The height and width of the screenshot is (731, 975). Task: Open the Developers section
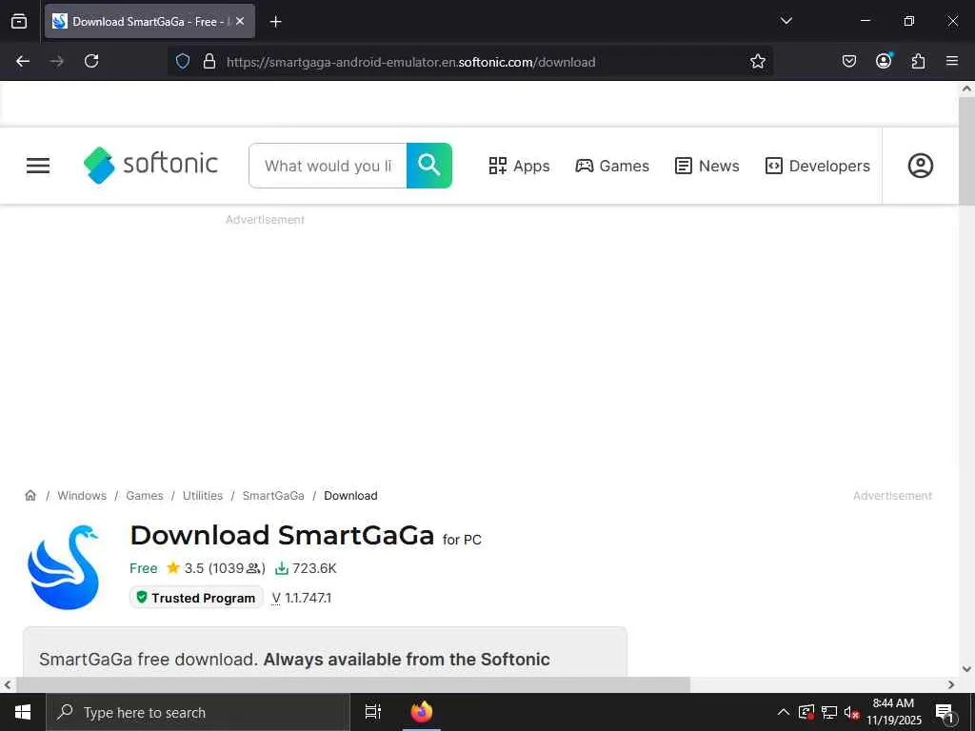tap(817, 166)
